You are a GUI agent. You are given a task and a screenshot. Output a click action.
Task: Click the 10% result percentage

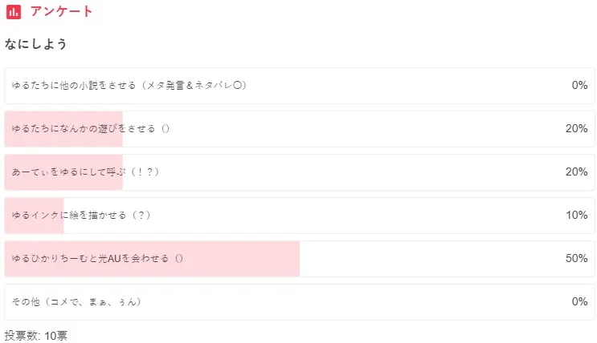[x=576, y=216]
